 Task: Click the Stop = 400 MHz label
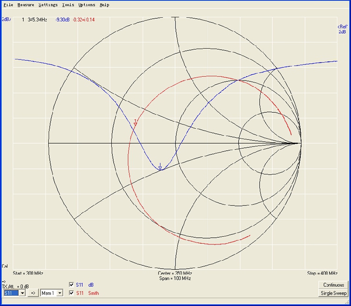pos(322,273)
